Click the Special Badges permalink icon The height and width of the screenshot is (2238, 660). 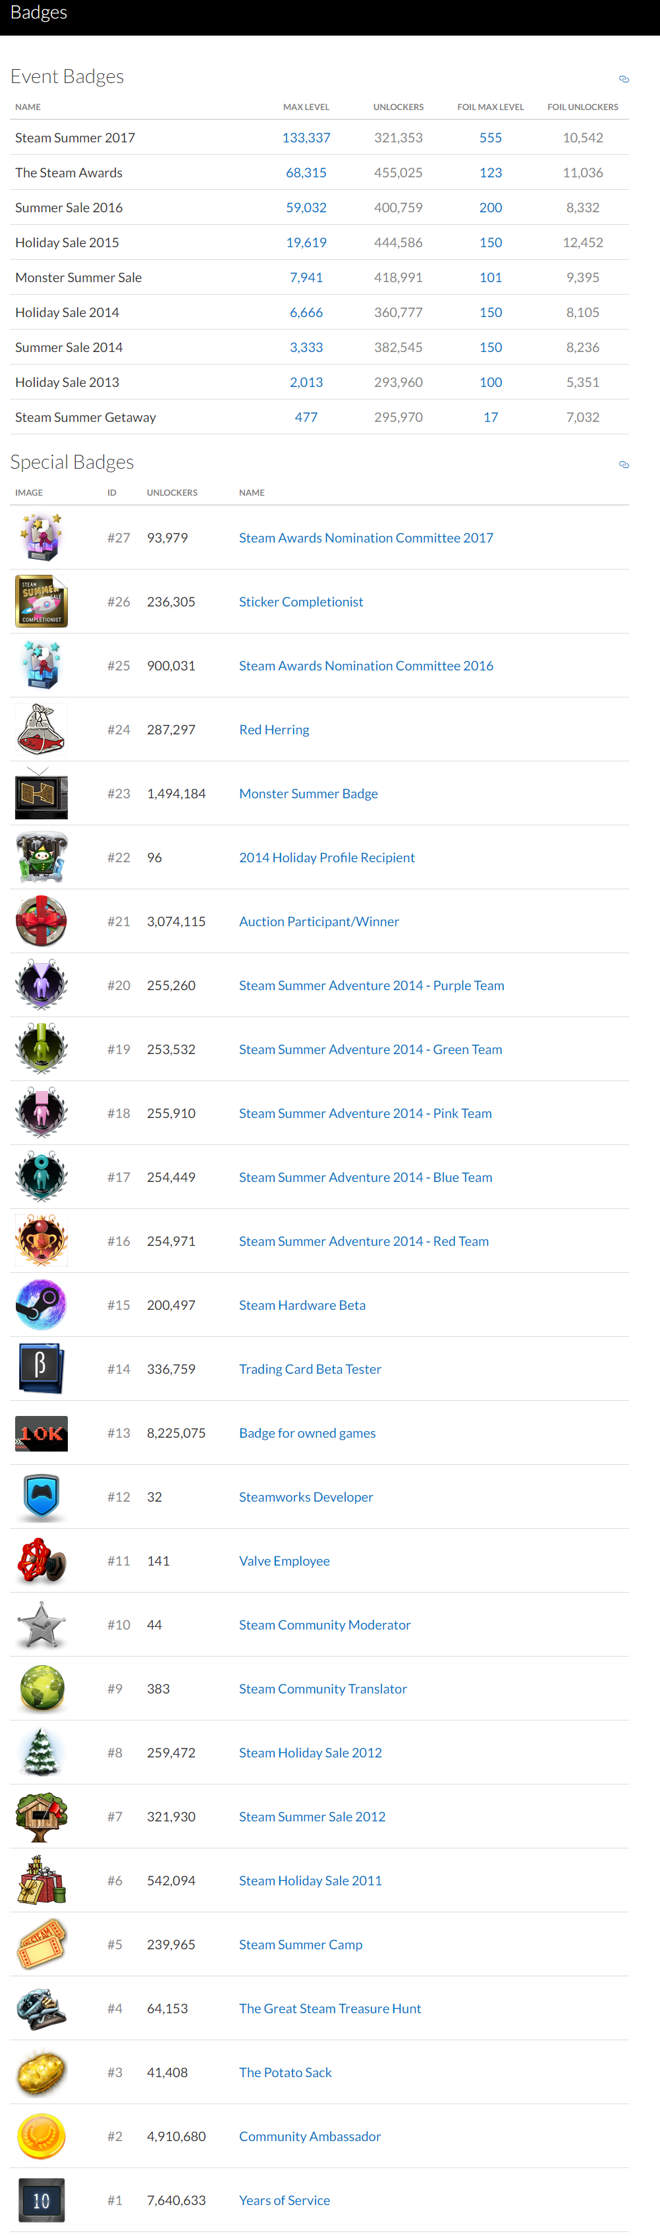click(x=624, y=465)
